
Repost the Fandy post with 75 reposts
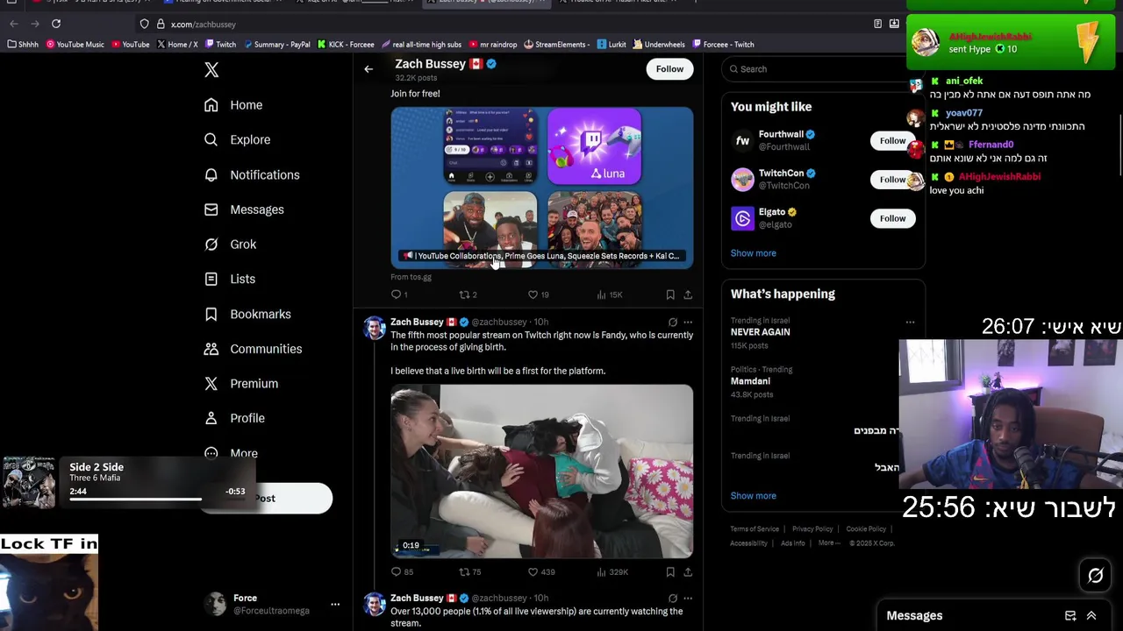point(470,571)
